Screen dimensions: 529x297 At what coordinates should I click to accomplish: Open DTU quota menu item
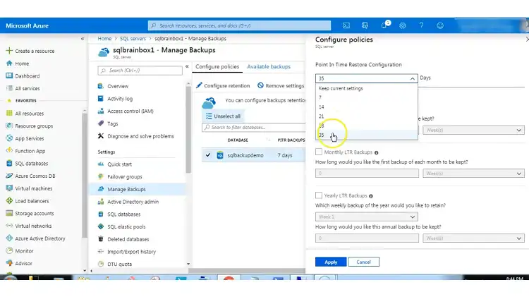119,264
